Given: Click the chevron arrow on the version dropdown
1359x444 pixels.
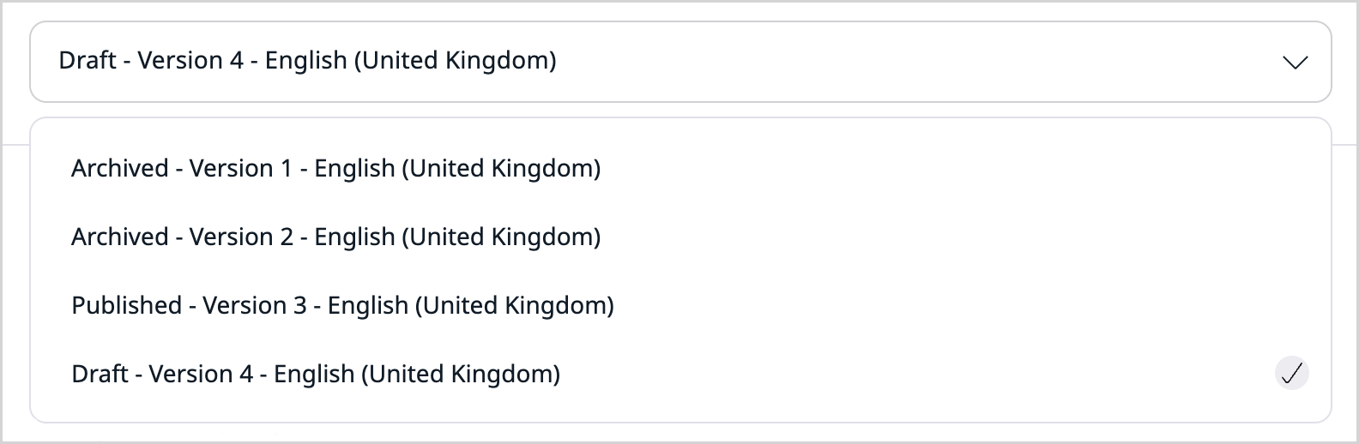Looking at the screenshot, I should [1294, 62].
